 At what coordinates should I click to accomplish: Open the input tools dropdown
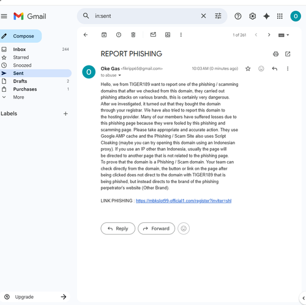[284, 35]
